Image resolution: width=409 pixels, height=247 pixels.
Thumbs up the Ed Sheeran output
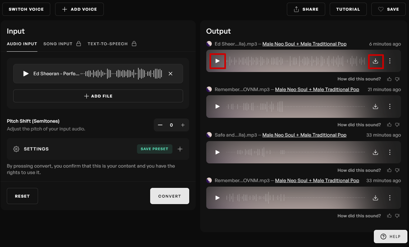point(389,79)
